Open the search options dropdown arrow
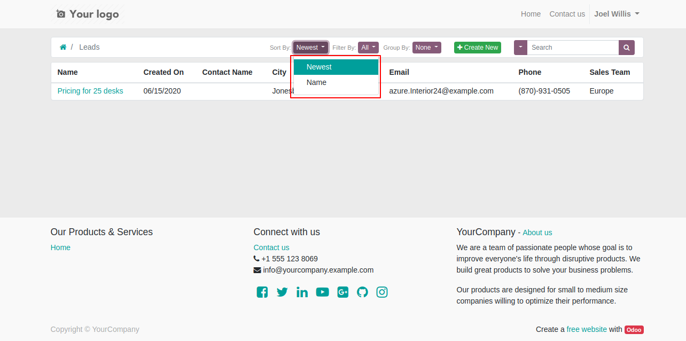686x341 pixels. click(520, 48)
